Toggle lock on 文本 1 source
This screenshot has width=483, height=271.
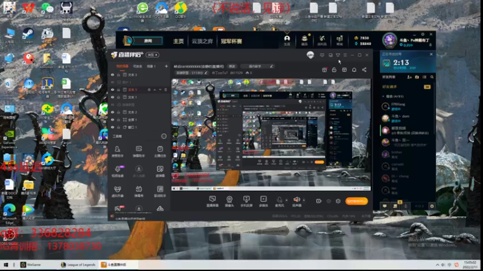tap(118, 97)
